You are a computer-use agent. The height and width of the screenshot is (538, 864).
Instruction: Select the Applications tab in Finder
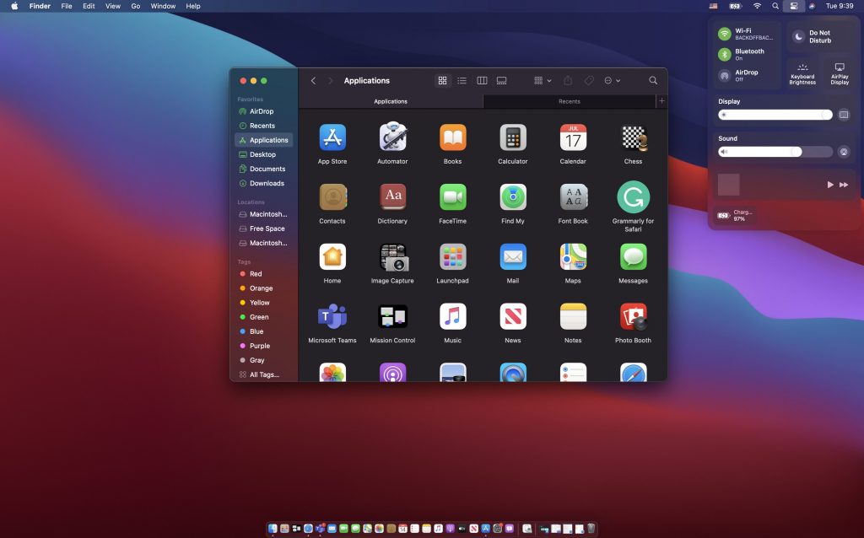click(391, 101)
